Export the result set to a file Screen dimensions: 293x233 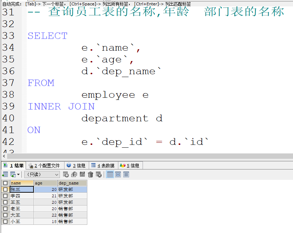[x=5, y=174]
